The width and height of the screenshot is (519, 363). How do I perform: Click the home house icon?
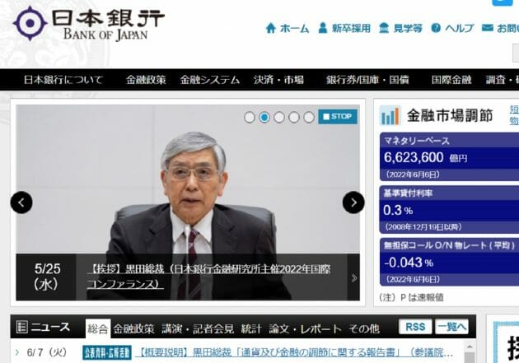[271, 29]
